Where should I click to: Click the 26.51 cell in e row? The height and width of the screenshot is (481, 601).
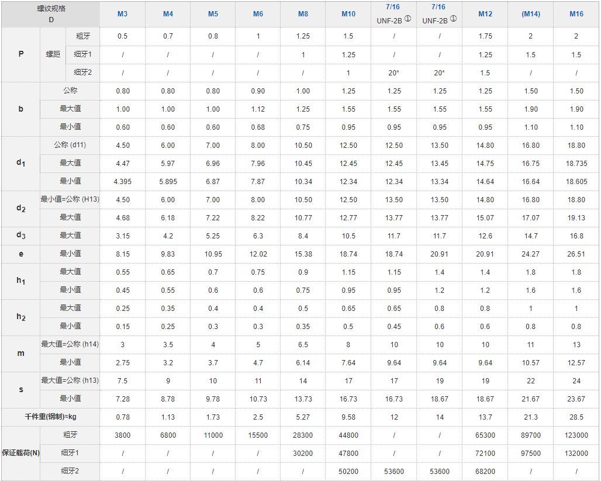click(576, 254)
